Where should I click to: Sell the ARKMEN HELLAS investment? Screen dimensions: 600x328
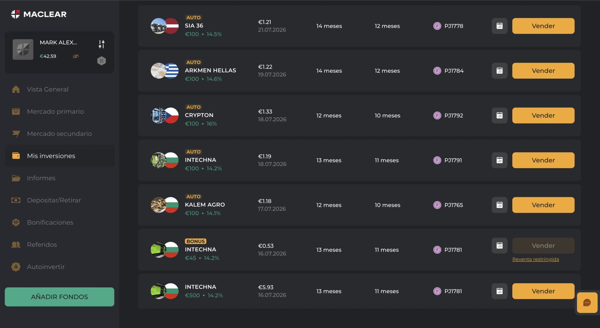(x=543, y=71)
